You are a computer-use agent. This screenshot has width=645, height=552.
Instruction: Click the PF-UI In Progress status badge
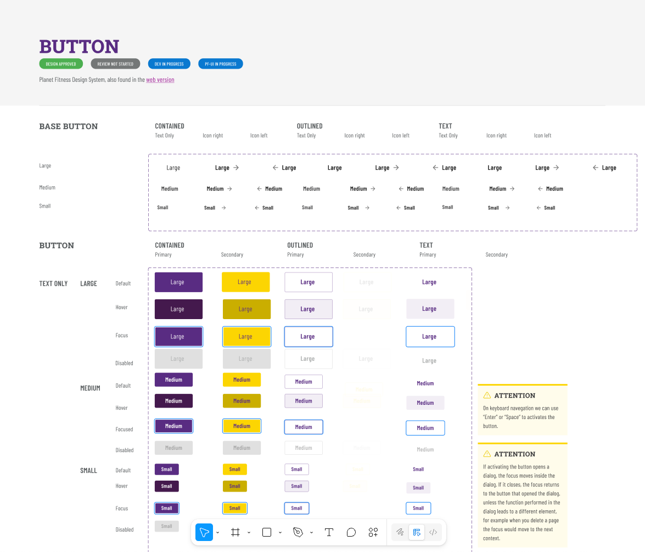coord(221,64)
